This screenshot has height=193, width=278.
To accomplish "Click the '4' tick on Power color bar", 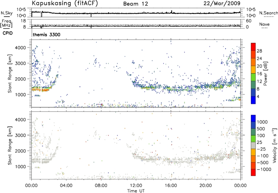I will (x=258, y=96).
